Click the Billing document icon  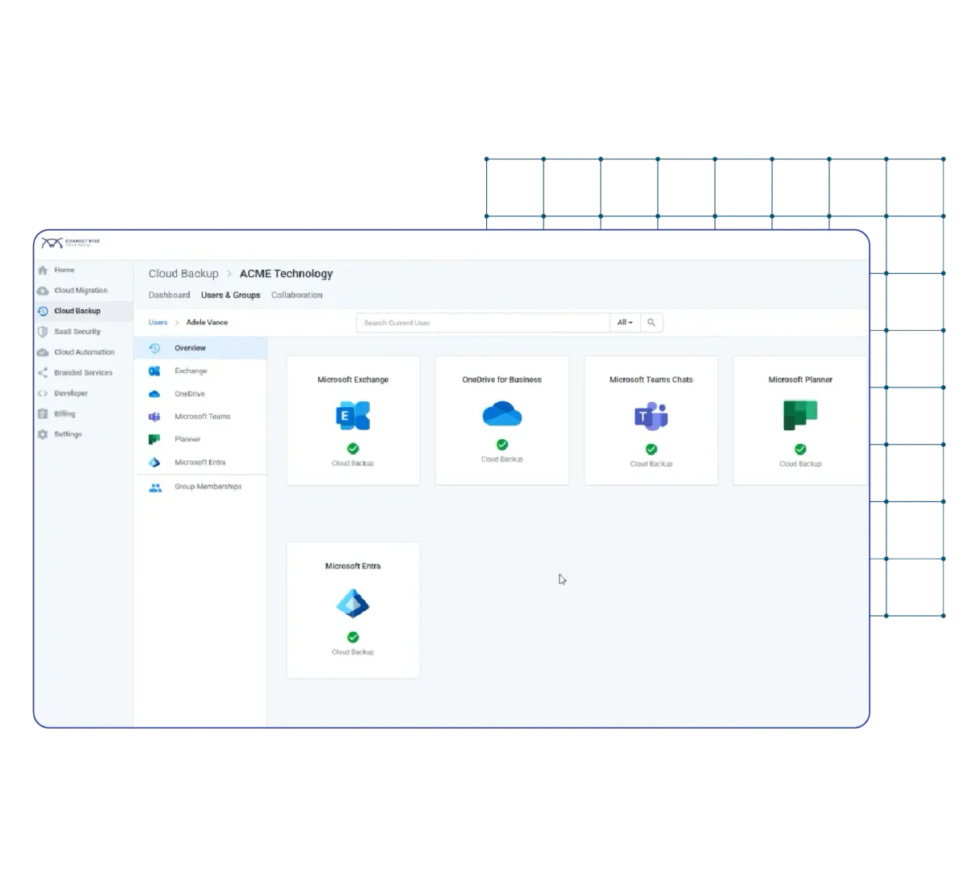(43, 414)
